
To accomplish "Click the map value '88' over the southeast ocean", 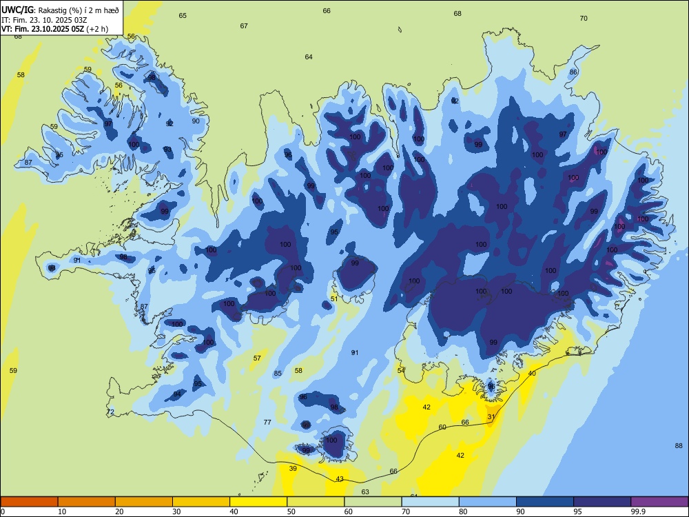I will click(x=679, y=446).
